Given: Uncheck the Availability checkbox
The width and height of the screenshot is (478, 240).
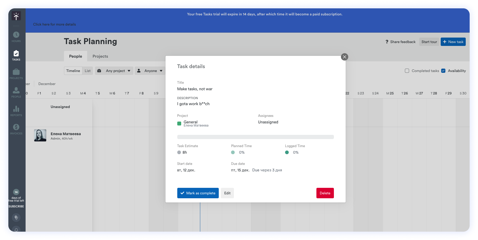Looking at the screenshot, I should tap(443, 71).
